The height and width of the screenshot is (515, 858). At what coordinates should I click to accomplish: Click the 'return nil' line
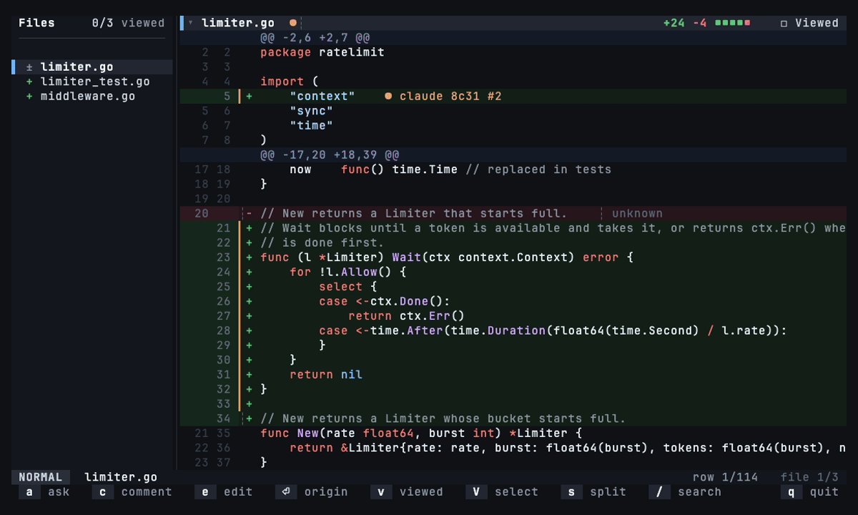point(513,375)
